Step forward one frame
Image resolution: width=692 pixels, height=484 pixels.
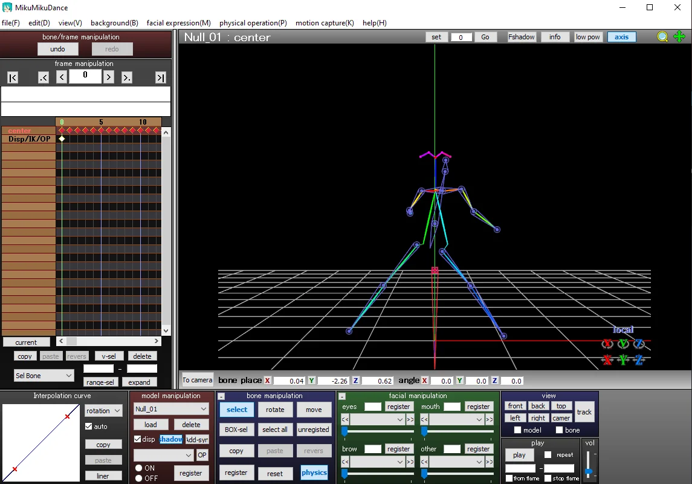click(109, 77)
